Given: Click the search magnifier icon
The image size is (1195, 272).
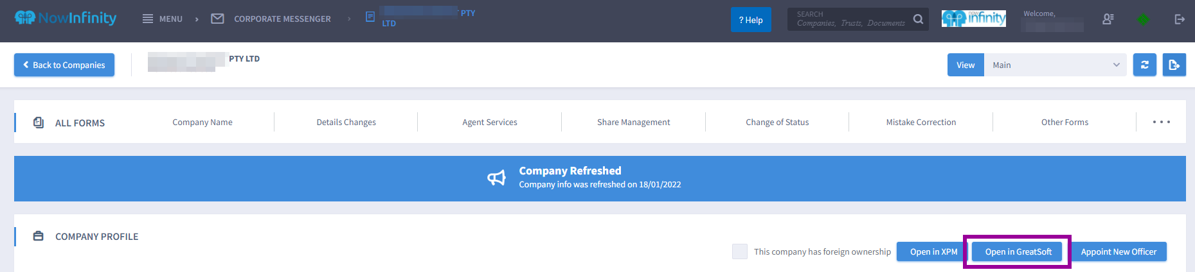Looking at the screenshot, I should pyautogui.click(x=919, y=19).
